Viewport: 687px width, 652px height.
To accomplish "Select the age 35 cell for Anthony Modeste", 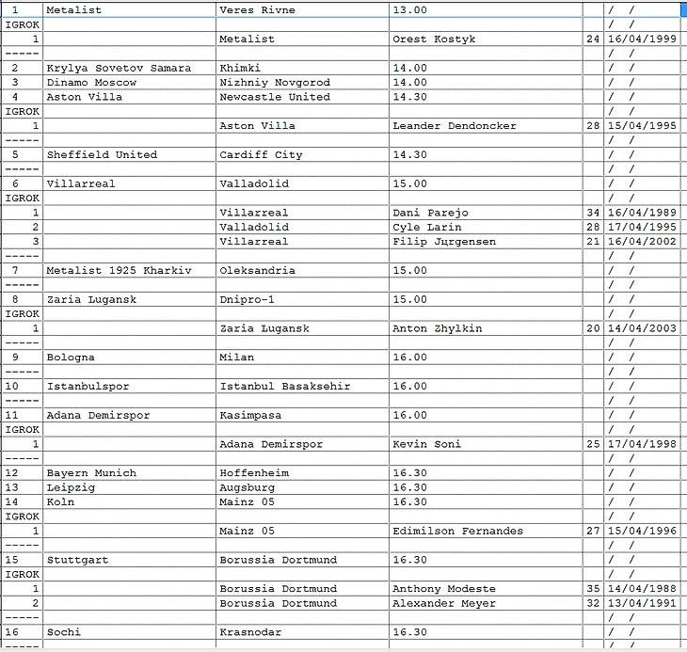I will pos(593,588).
